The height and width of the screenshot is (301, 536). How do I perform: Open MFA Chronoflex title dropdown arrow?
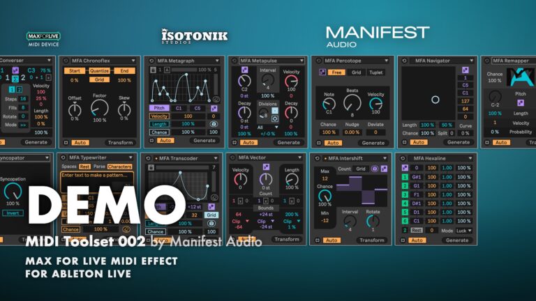[133, 61]
